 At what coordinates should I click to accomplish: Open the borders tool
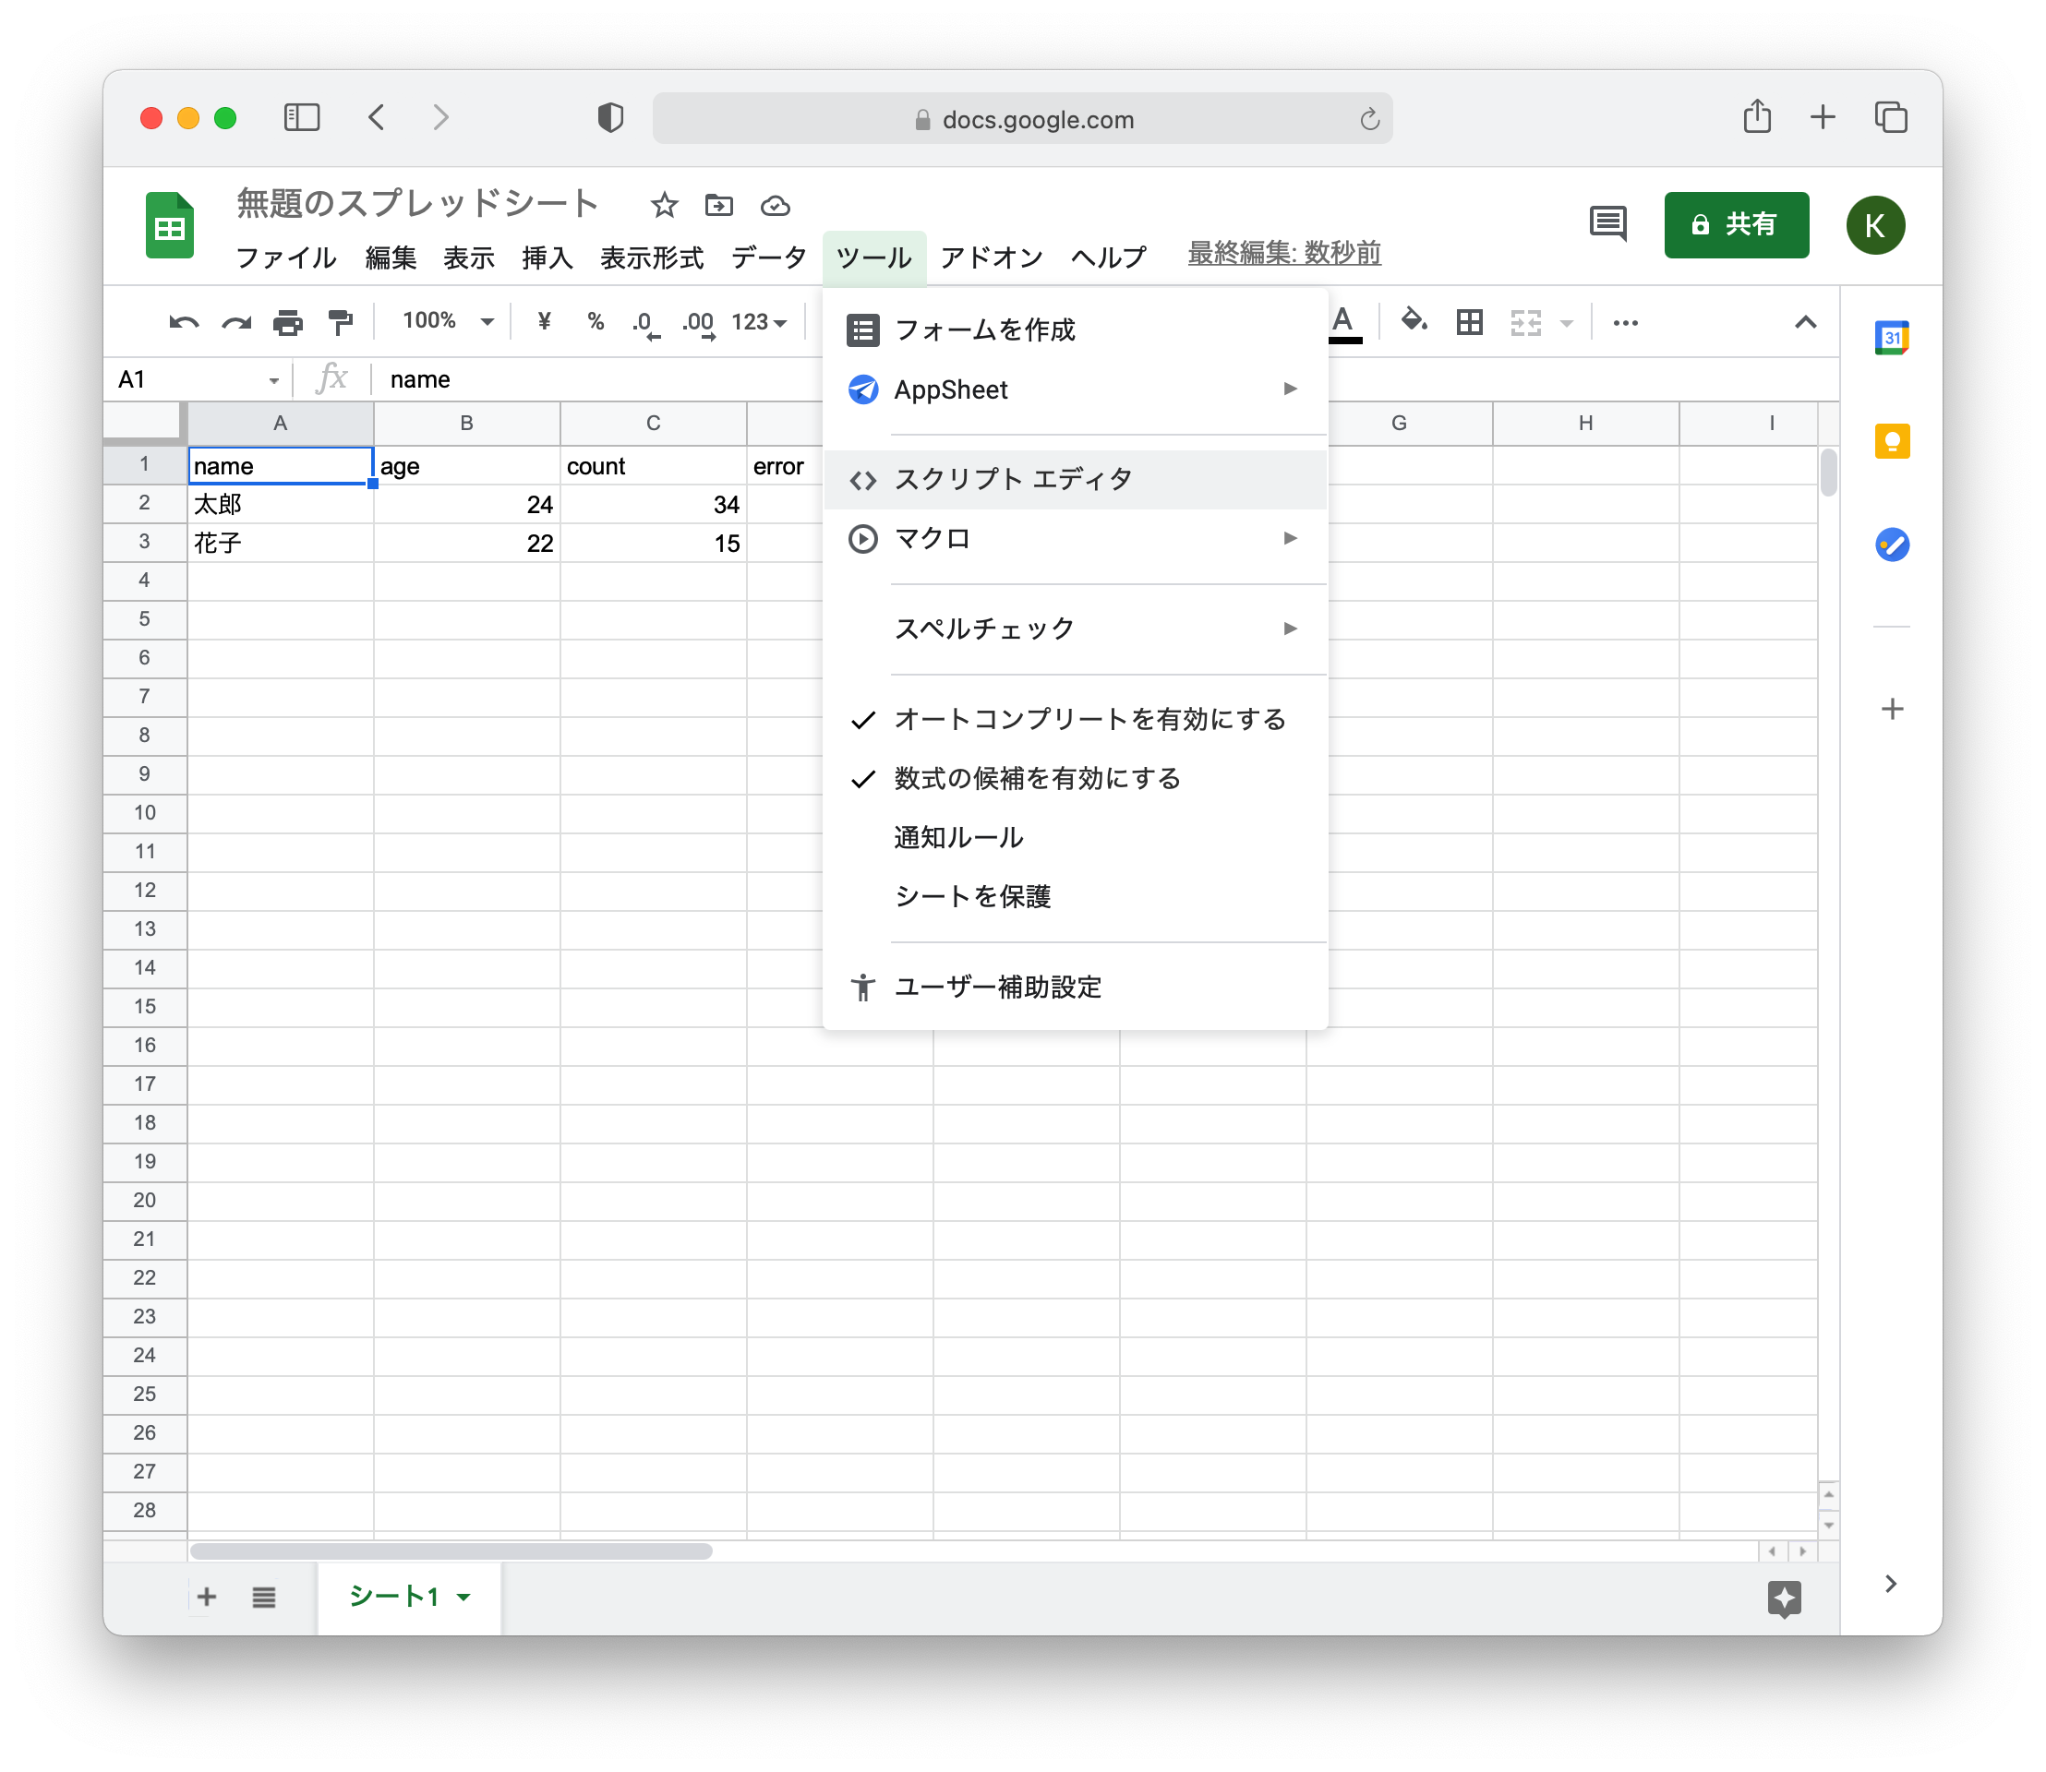pos(1469,322)
